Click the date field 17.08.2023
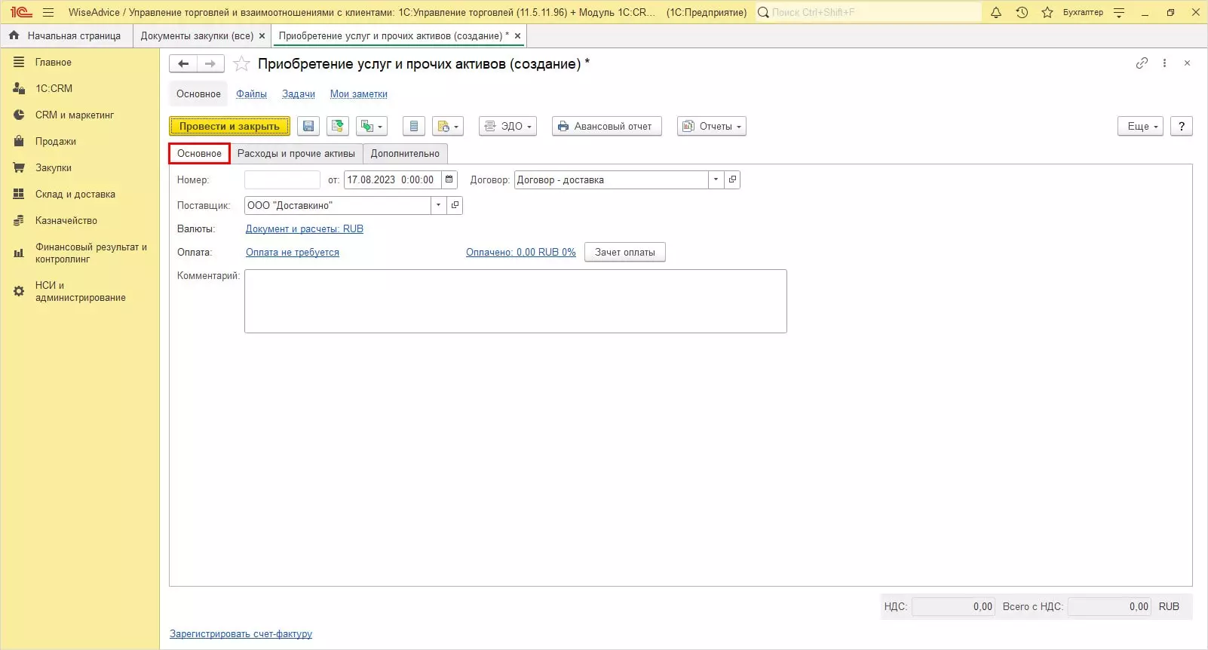 pyautogui.click(x=392, y=179)
